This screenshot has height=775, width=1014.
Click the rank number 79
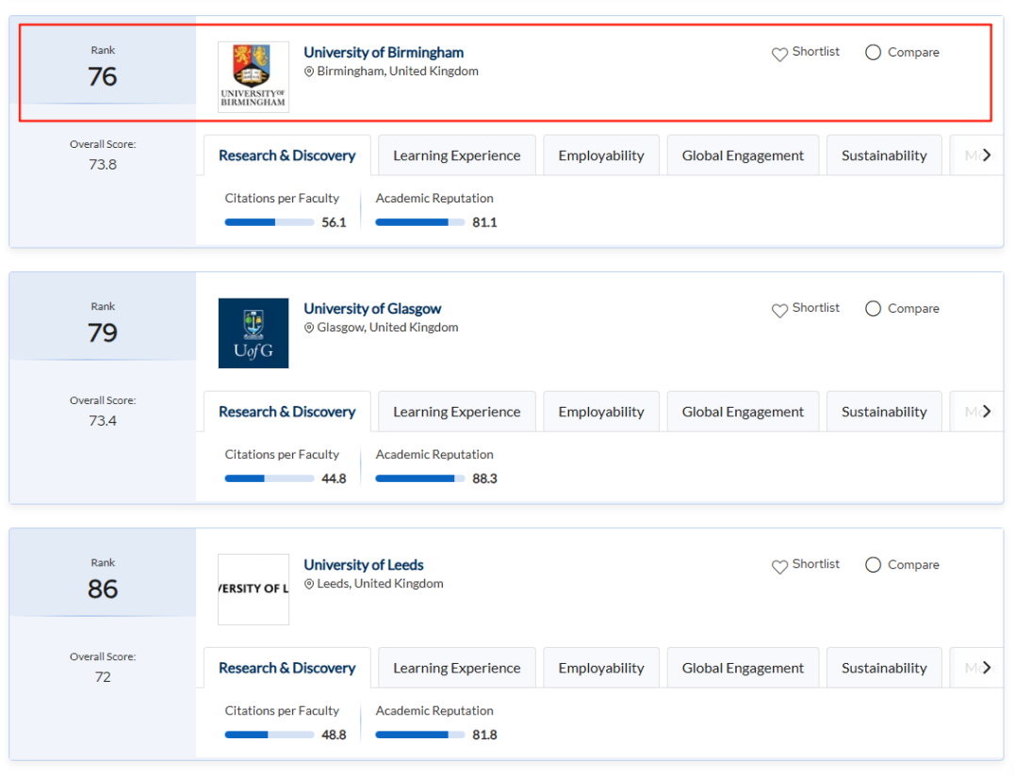click(102, 332)
